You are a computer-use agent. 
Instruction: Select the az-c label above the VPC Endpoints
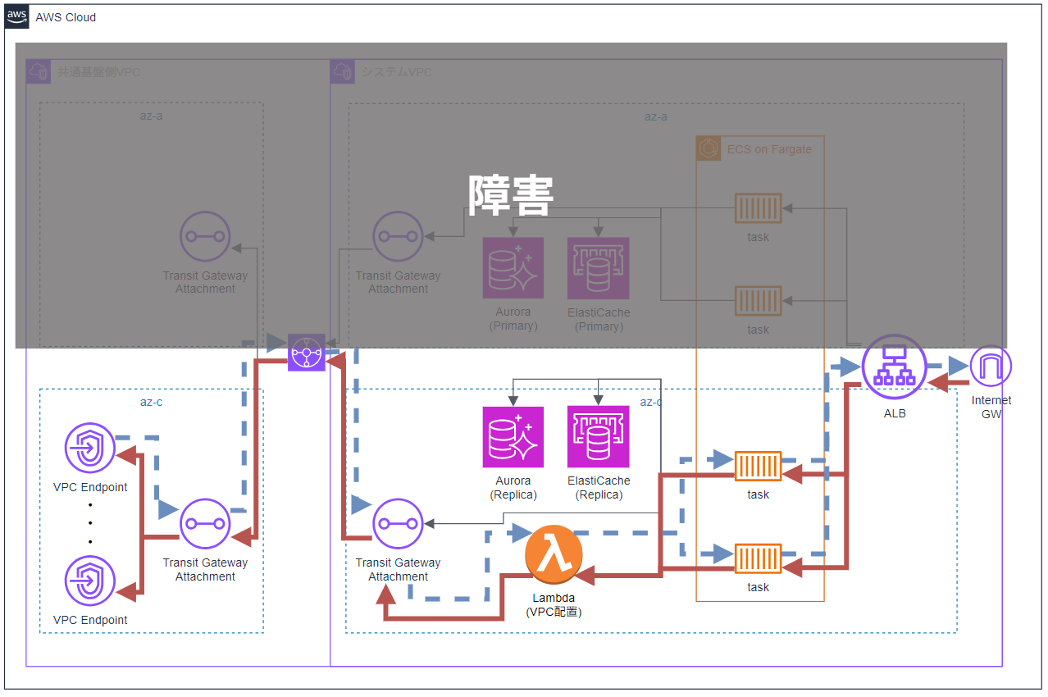(152, 402)
